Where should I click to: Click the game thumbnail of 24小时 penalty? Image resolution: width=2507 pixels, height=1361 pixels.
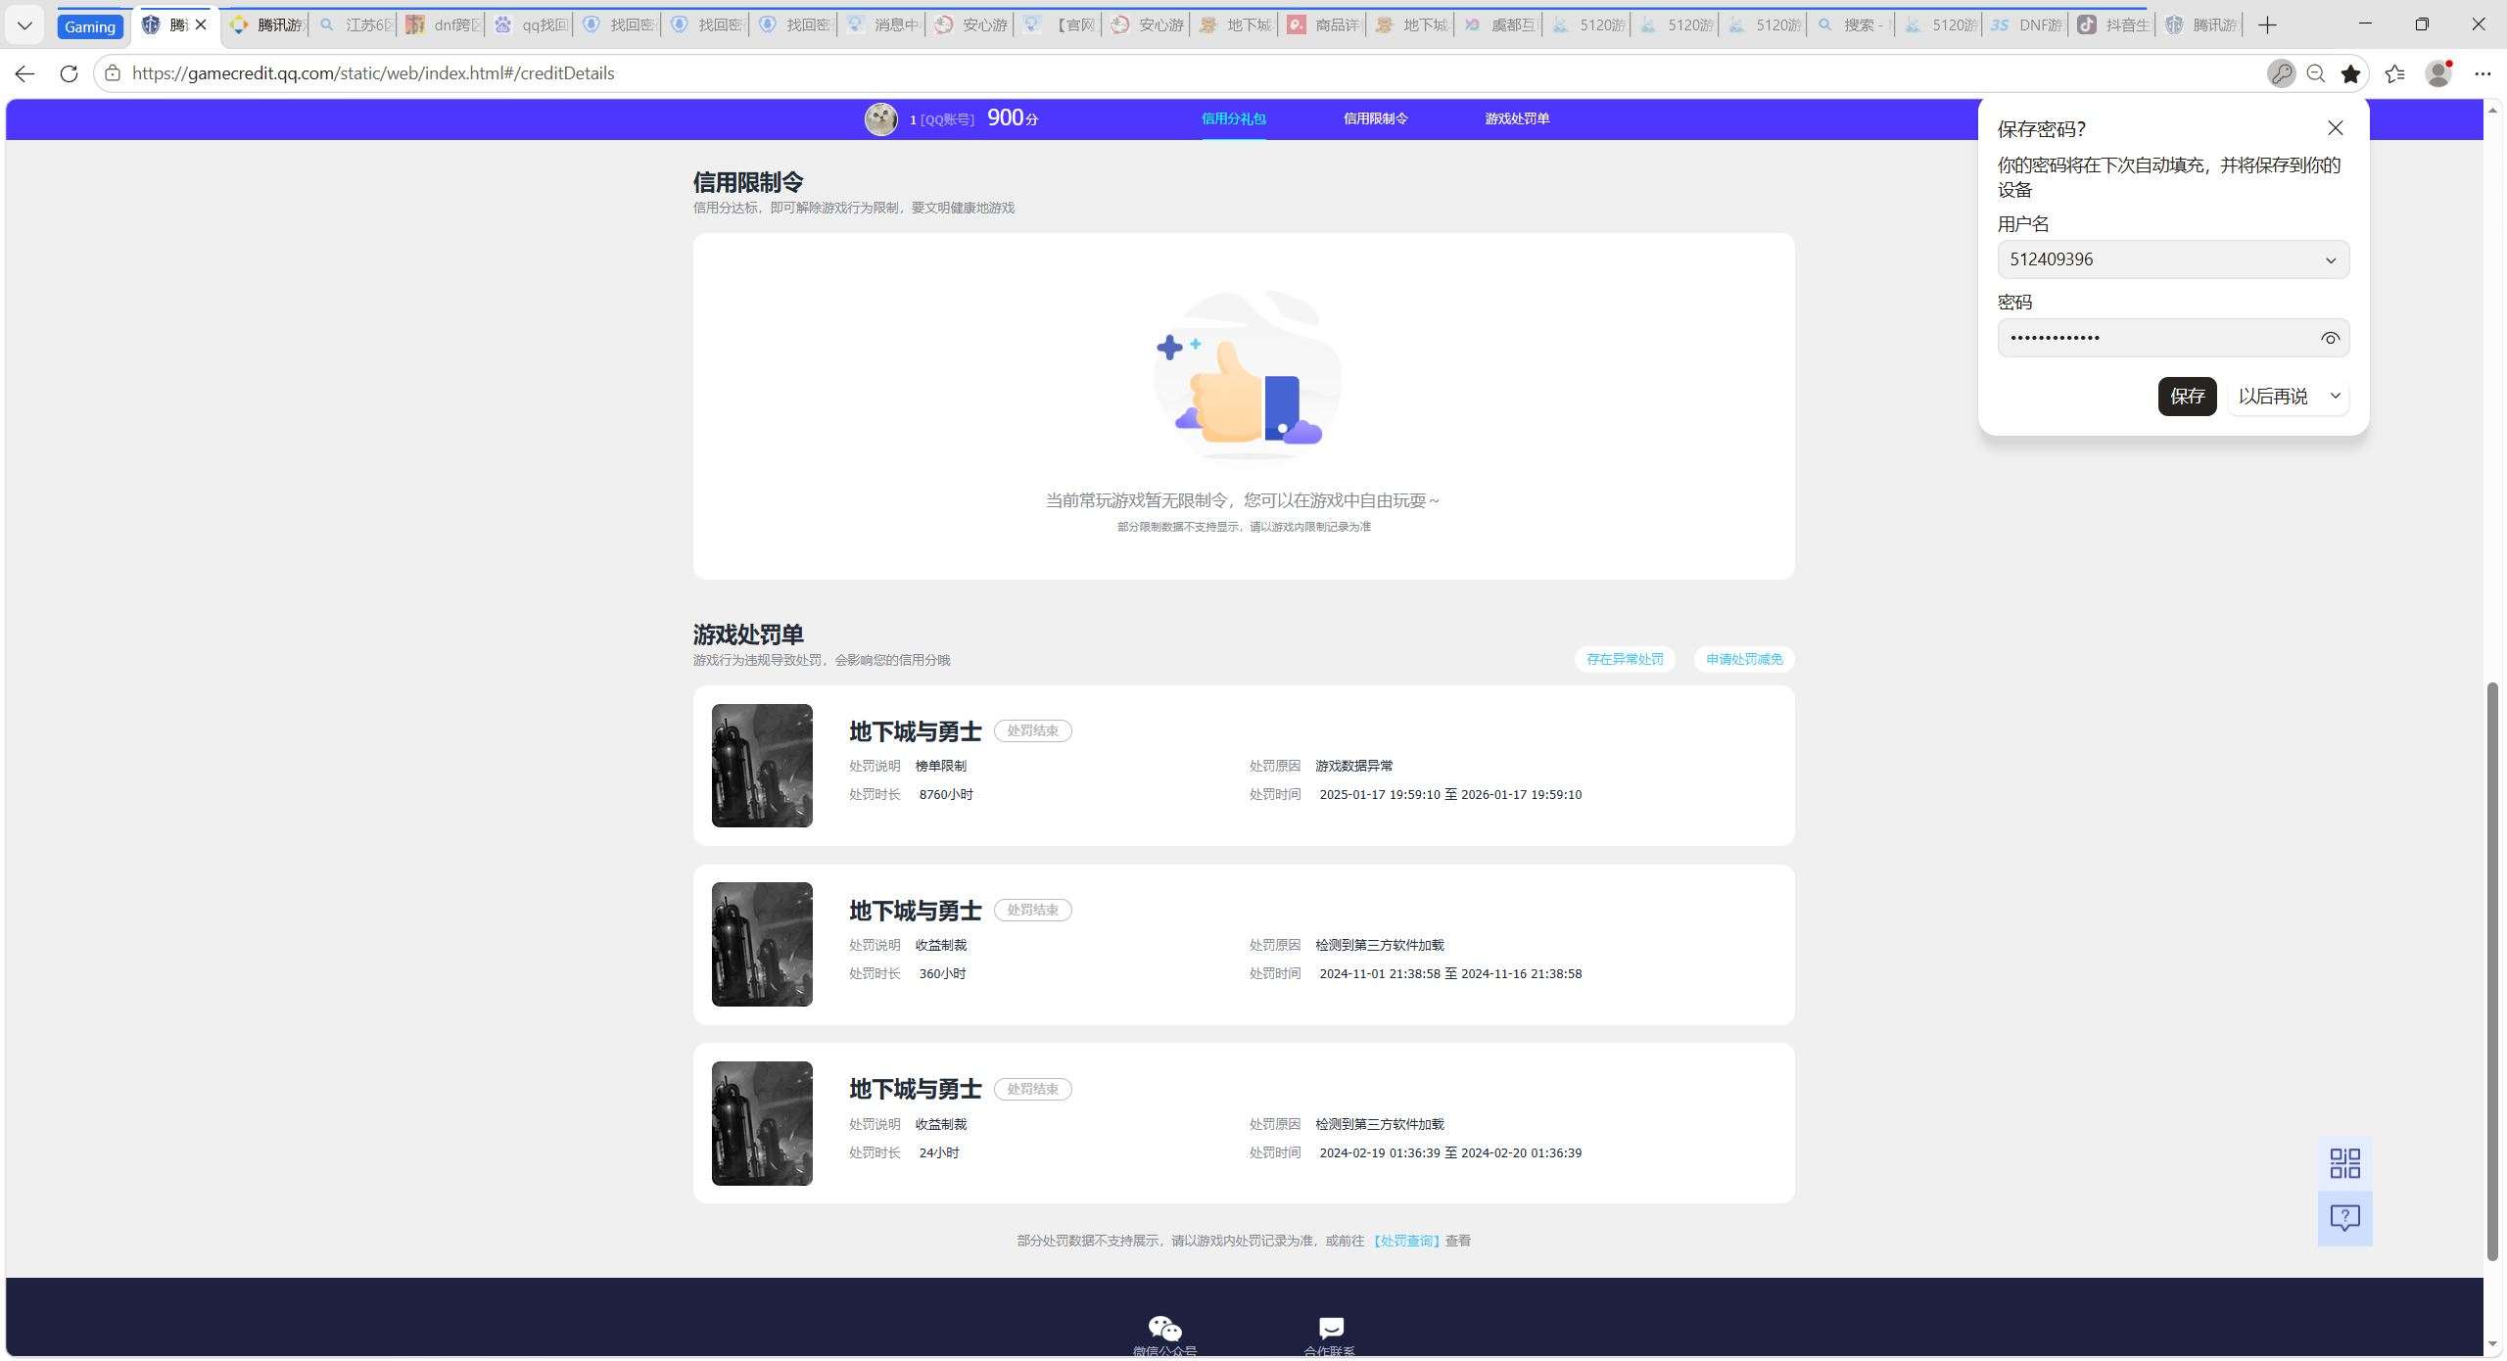pyautogui.click(x=762, y=1123)
